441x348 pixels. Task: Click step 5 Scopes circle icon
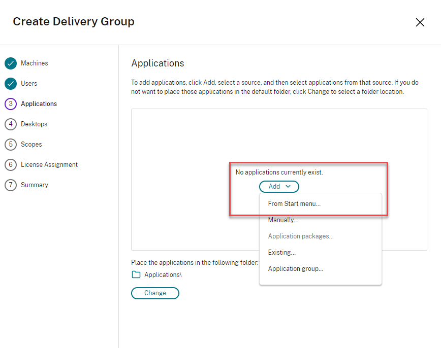pos(11,145)
